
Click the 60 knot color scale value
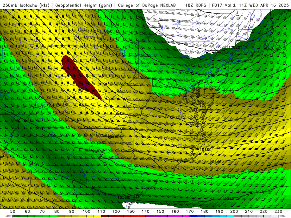click(x=27, y=211)
